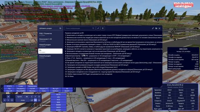Click BAN in the punishment menu
The image size is (200, 112).
(x=58, y=102)
